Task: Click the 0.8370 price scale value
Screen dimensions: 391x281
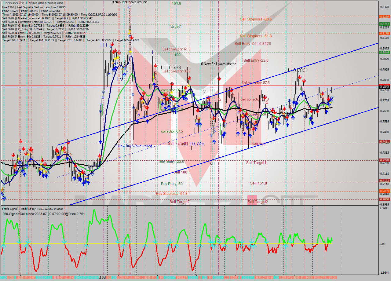Action: pyautogui.click(x=384, y=7)
